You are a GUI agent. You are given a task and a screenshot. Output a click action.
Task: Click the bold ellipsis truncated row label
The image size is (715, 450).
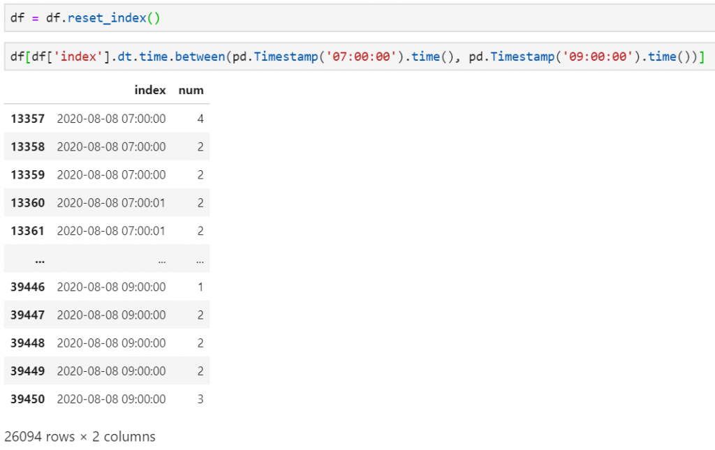point(39,260)
